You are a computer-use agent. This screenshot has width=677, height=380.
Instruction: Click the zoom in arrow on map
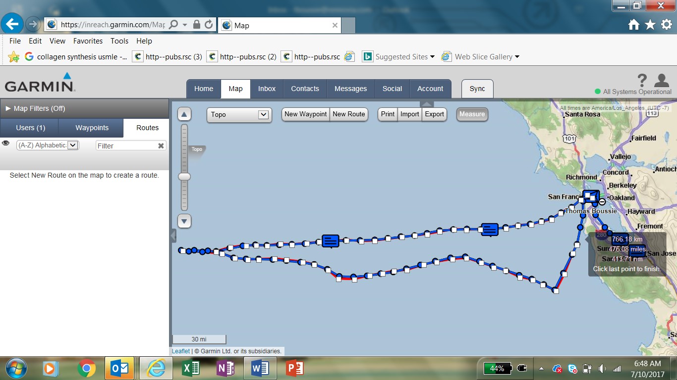[x=184, y=114]
